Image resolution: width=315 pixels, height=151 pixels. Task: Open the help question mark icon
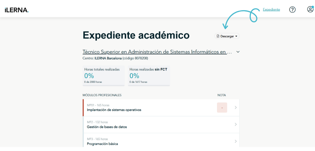click(x=292, y=10)
